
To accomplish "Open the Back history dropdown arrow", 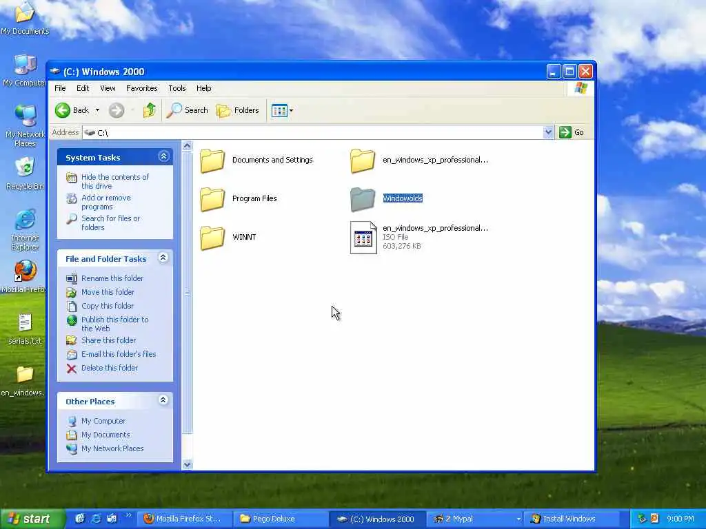I will tap(97, 110).
